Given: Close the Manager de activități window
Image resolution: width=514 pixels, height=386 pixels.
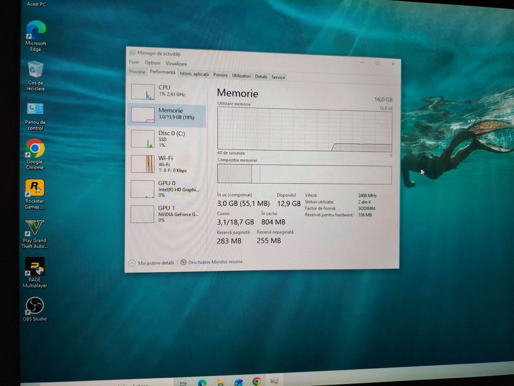Looking at the screenshot, I should coord(393,63).
